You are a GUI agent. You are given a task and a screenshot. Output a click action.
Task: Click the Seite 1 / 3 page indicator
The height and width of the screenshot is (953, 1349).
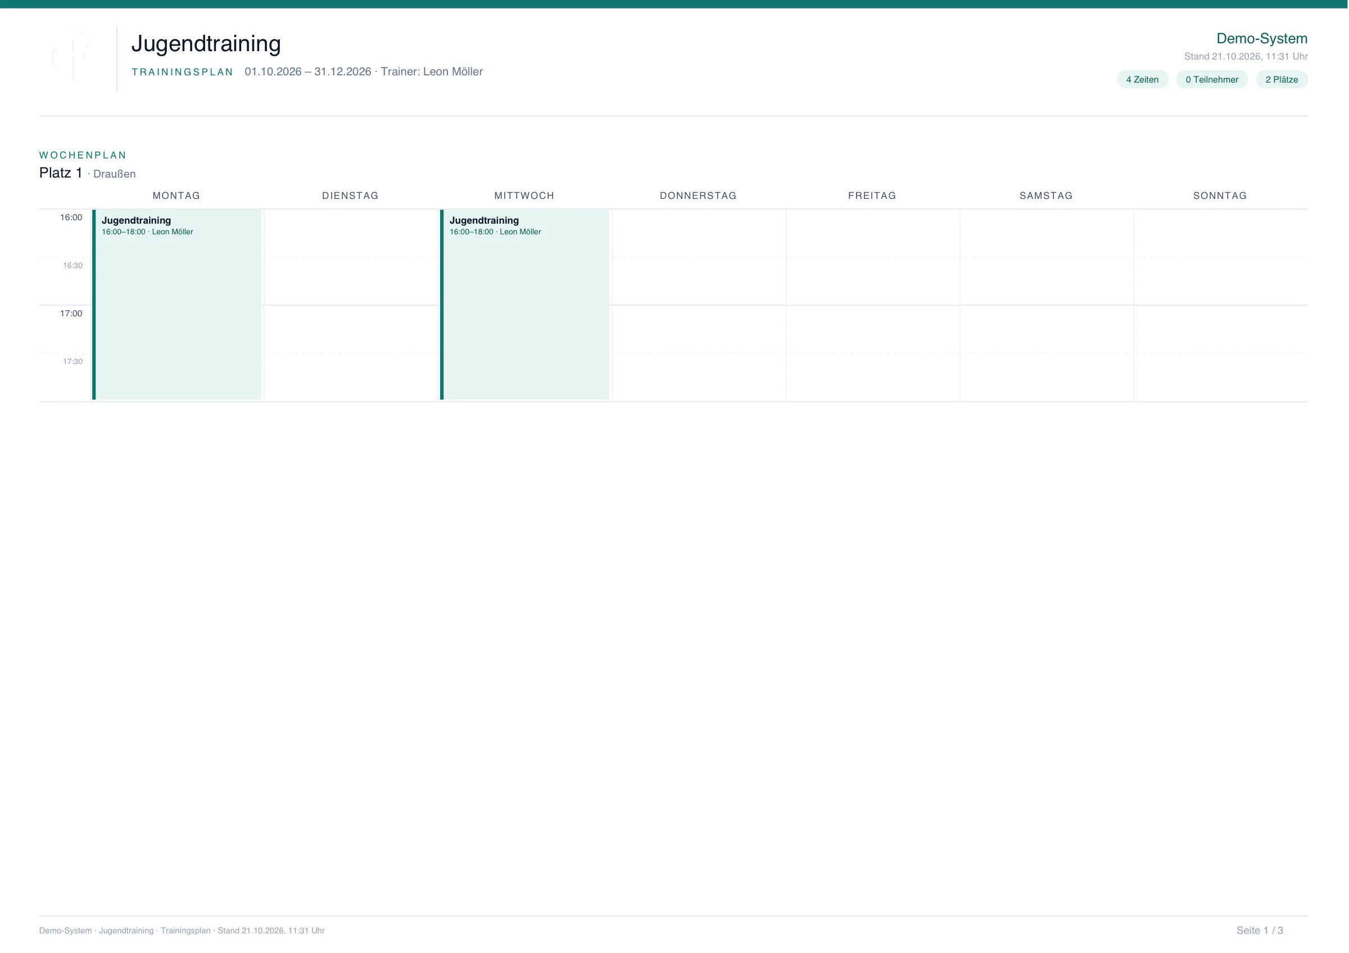click(1260, 931)
